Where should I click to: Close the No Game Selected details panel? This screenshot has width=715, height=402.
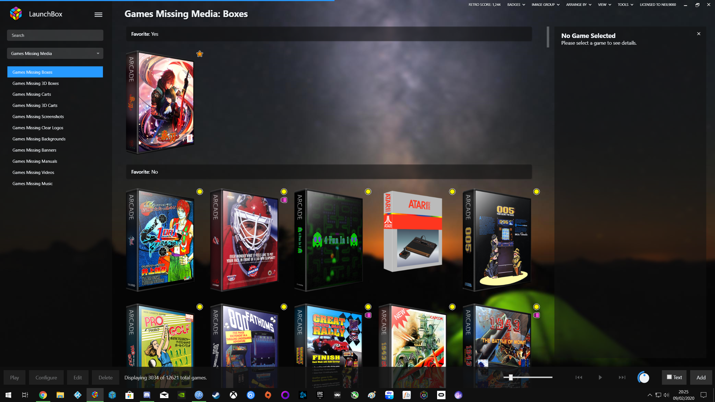(x=699, y=34)
